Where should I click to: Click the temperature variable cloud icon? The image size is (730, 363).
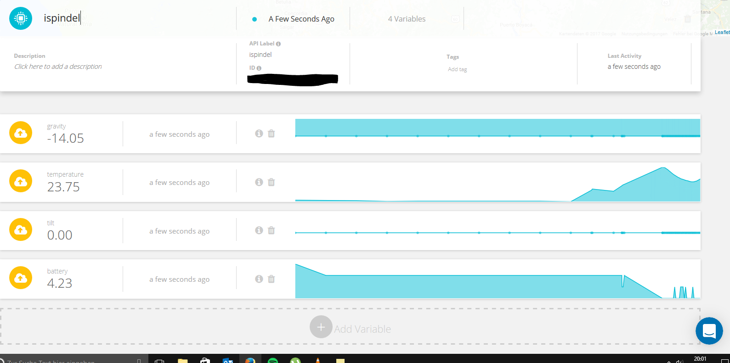21,181
